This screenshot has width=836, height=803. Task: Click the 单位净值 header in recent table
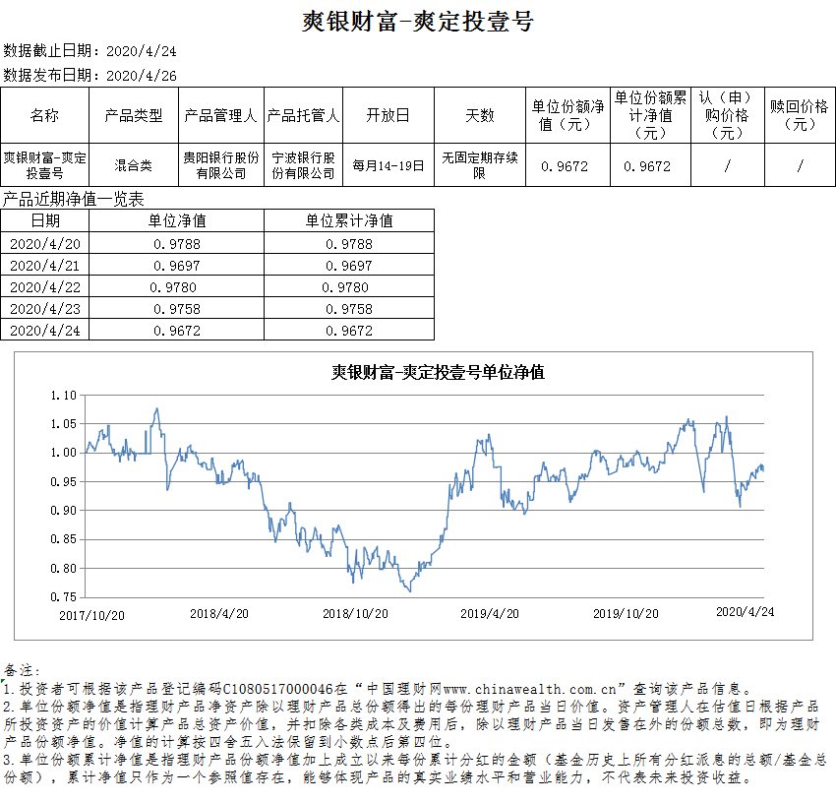tap(176, 220)
